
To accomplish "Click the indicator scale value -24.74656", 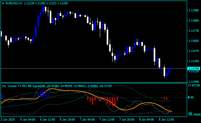I will tap(194, 115).
